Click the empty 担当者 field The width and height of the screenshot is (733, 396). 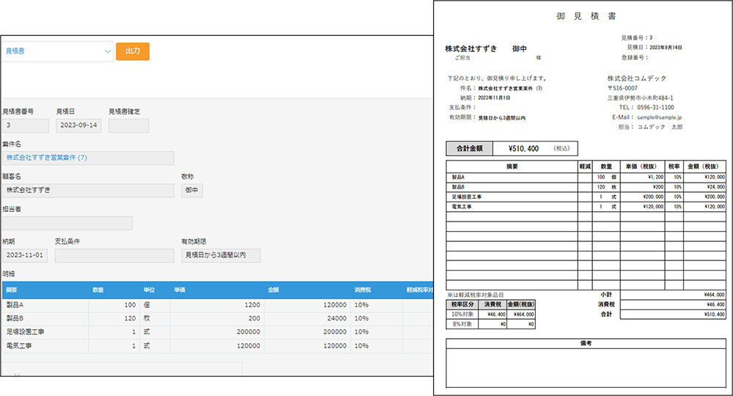(x=67, y=223)
